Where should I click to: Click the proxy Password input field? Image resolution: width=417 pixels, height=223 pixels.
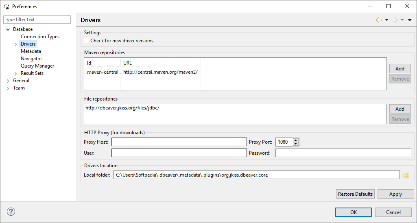(343, 153)
